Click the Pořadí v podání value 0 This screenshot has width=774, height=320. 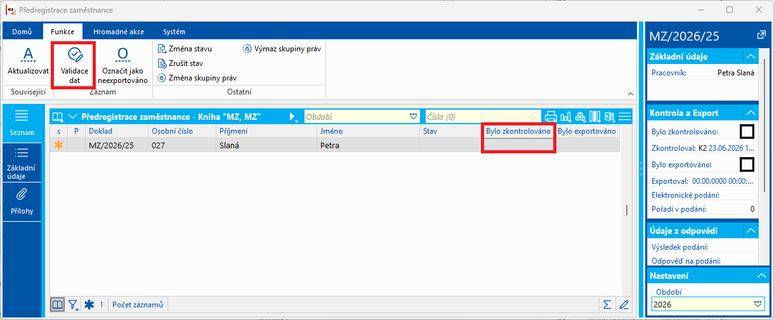752,209
